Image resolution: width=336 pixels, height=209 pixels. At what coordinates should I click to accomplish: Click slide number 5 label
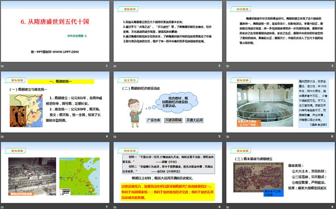pyautogui.click(x=219, y=136)
